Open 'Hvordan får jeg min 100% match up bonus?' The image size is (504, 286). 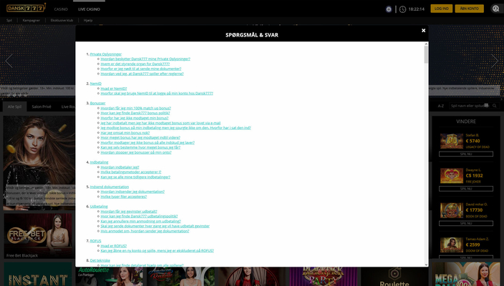[x=135, y=108]
